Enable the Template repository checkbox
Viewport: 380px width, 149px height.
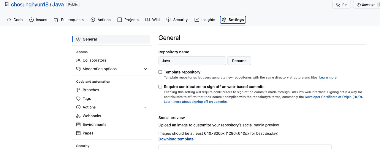[x=160, y=72]
